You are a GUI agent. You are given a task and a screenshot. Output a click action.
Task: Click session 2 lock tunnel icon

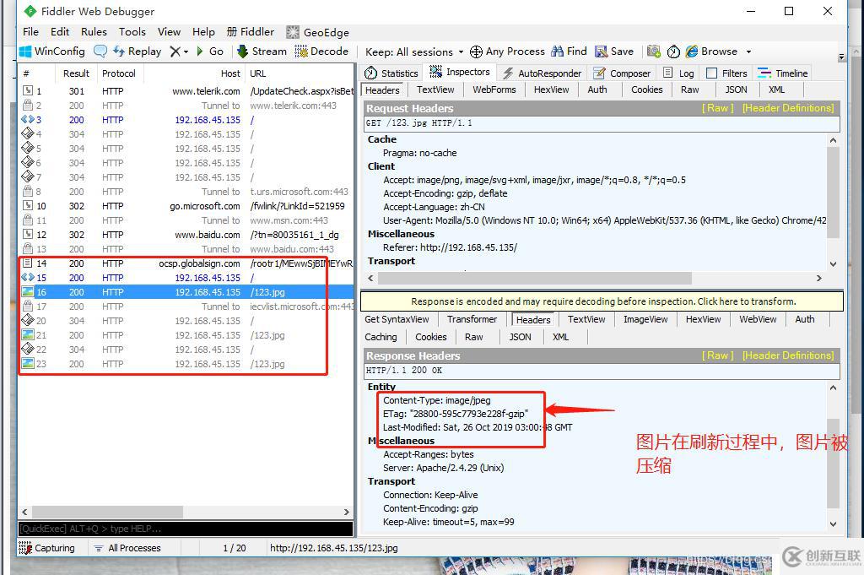28,106
